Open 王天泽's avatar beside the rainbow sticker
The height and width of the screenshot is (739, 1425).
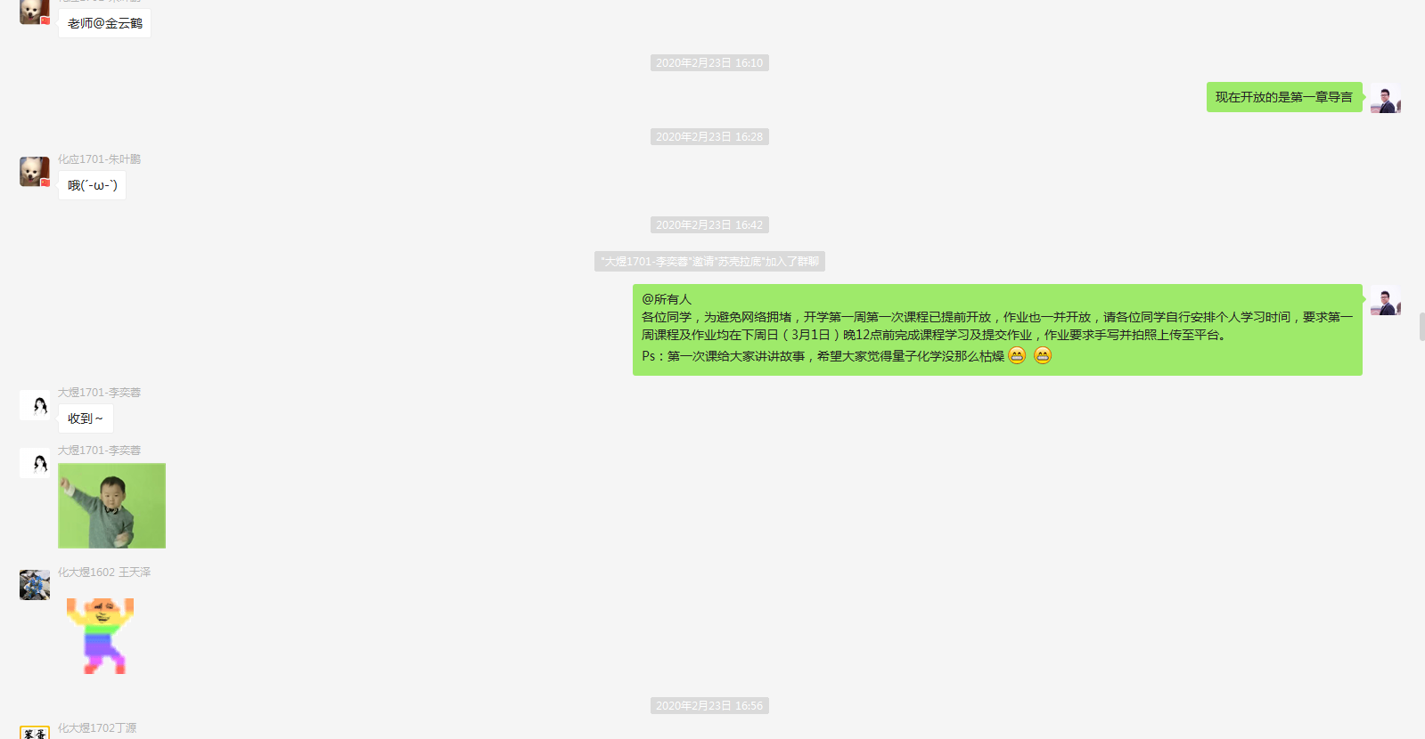click(35, 585)
